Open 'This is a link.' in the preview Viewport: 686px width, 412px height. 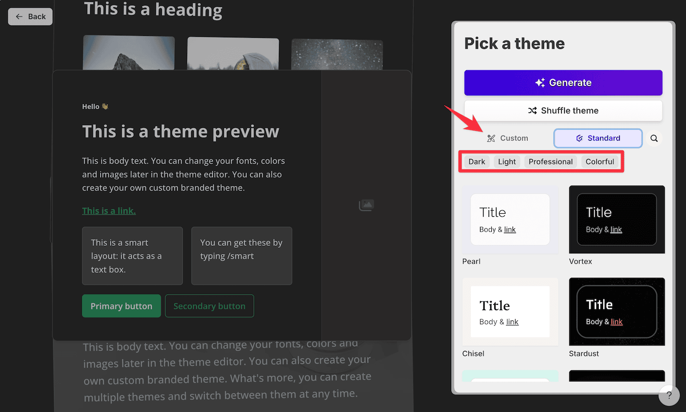coord(109,211)
